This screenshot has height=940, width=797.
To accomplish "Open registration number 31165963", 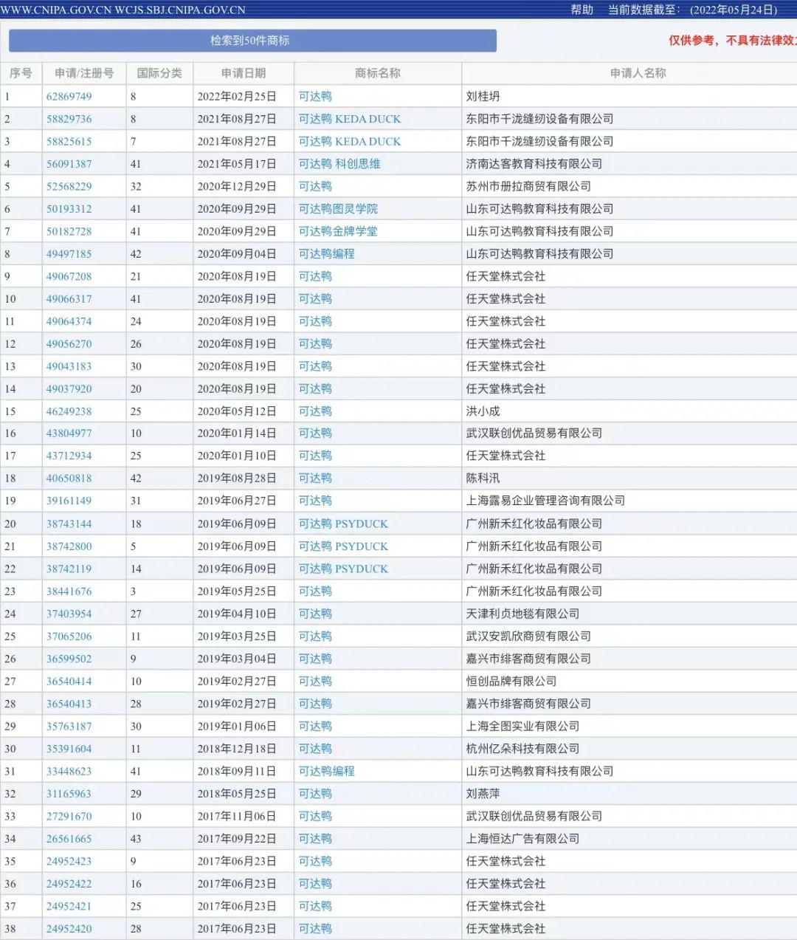I will click(x=69, y=794).
